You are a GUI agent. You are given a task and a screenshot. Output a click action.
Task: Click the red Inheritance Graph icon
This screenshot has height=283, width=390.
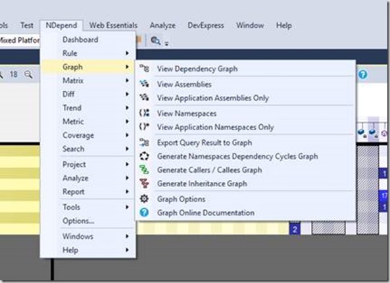(144, 183)
